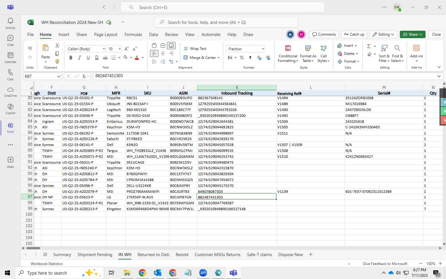The height and width of the screenshot is (279, 446).
Task: Apply the fill color bucket
Action: (125, 57)
